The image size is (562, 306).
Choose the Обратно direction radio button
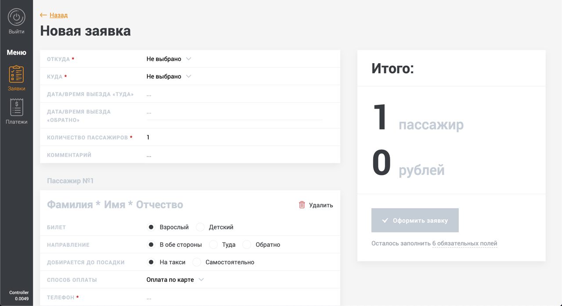[247, 245]
